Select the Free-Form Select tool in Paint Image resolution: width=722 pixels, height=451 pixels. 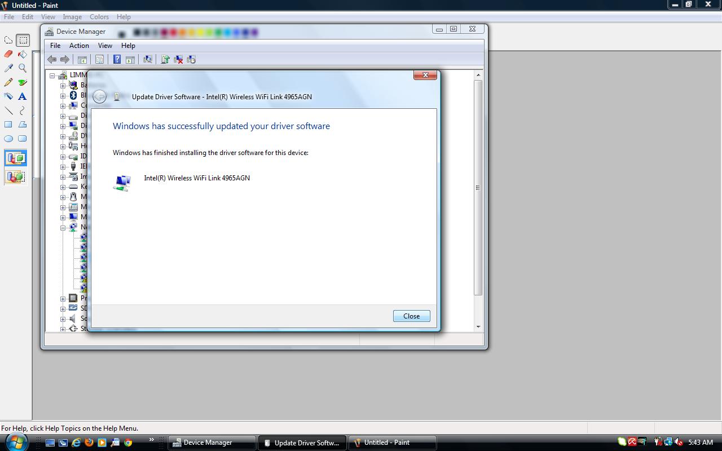pos(8,40)
